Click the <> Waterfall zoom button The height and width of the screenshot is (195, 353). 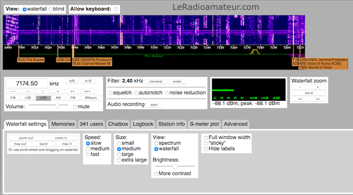coord(318,99)
